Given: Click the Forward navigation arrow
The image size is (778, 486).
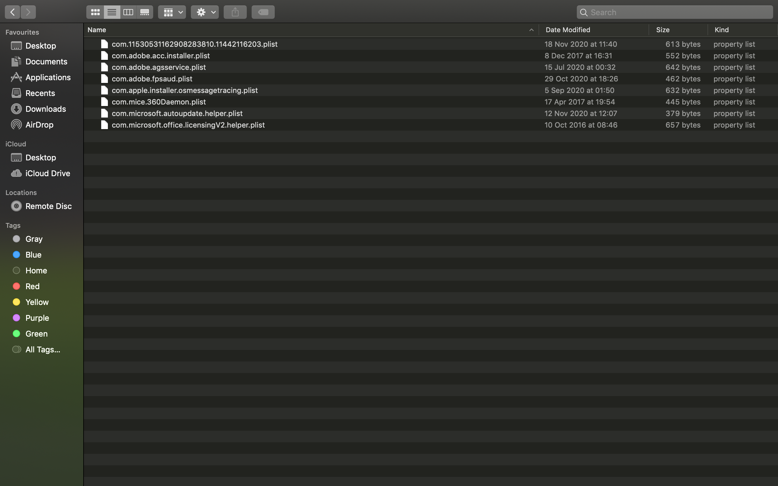Looking at the screenshot, I should (28, 12).
